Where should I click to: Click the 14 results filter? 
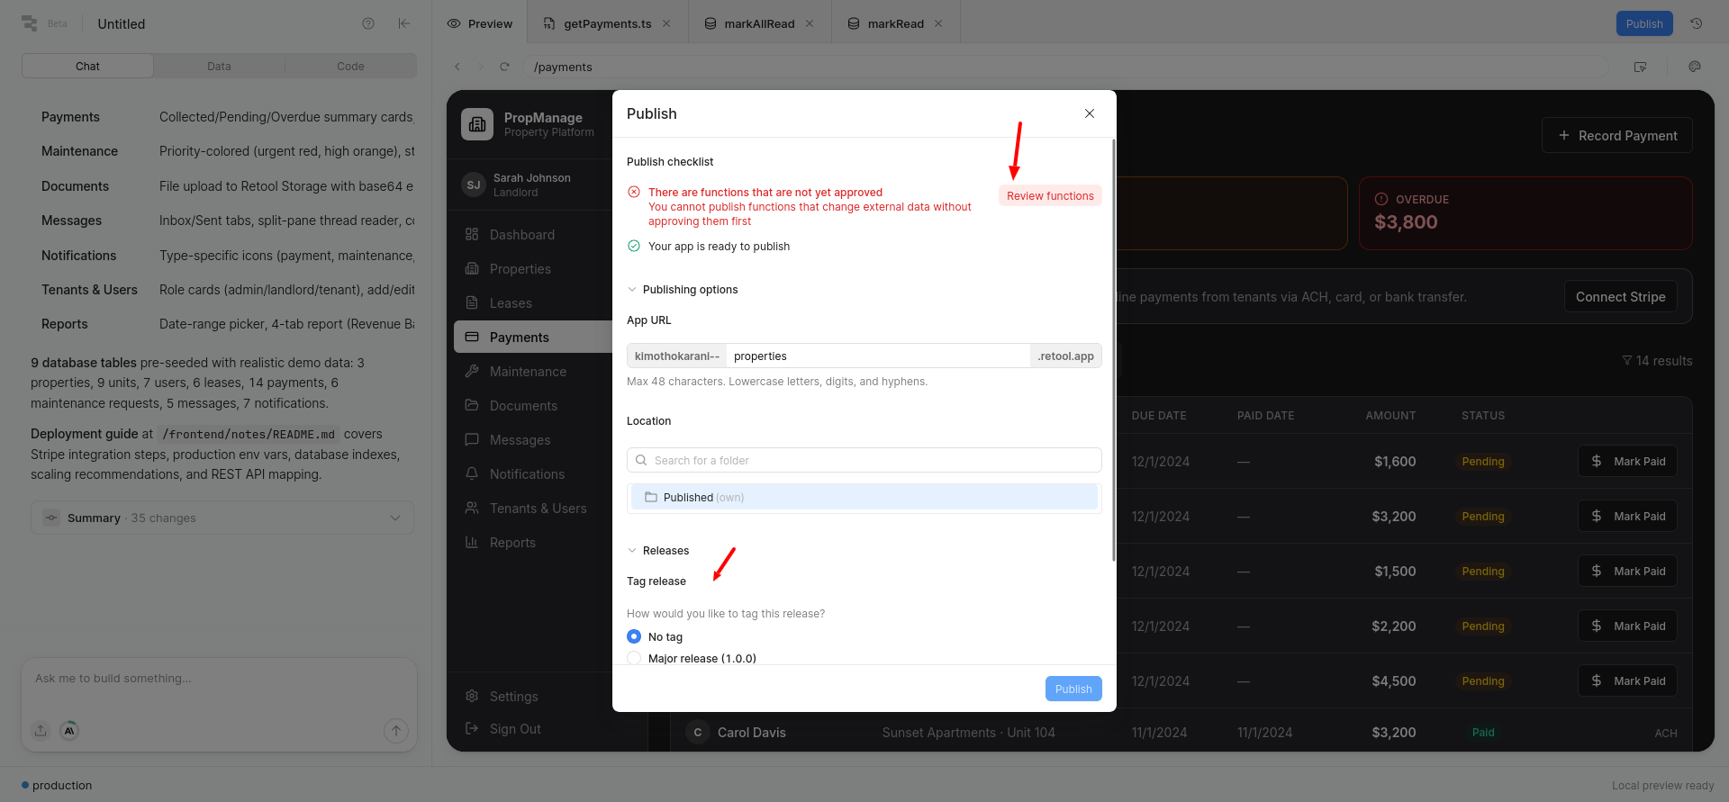point(1657,360)
